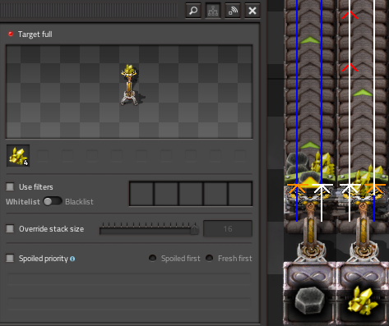
Task: Select the first empty filter slot
Action: click(141, 194)
